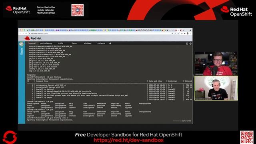This screenshot has width=256, height=144.
Task: Select the upper presenter webcam feed
Action: tap(216, 64)
